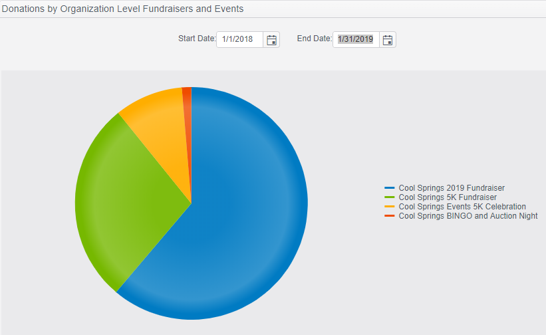
Task: Toggle Cool Springs BINGO and Auction Night label
Action: pyautogui.click(x=468, y=216)
